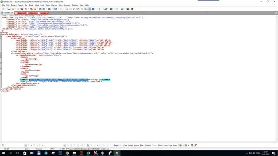Image resolution: width=278 pixels, height=156 pixels.
Task: Click the highlighted IMG file path text
Action: 59,80
